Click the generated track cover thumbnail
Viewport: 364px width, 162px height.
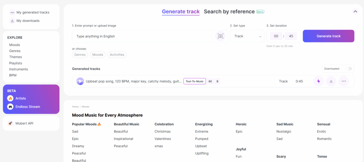(x=80, y=81)
